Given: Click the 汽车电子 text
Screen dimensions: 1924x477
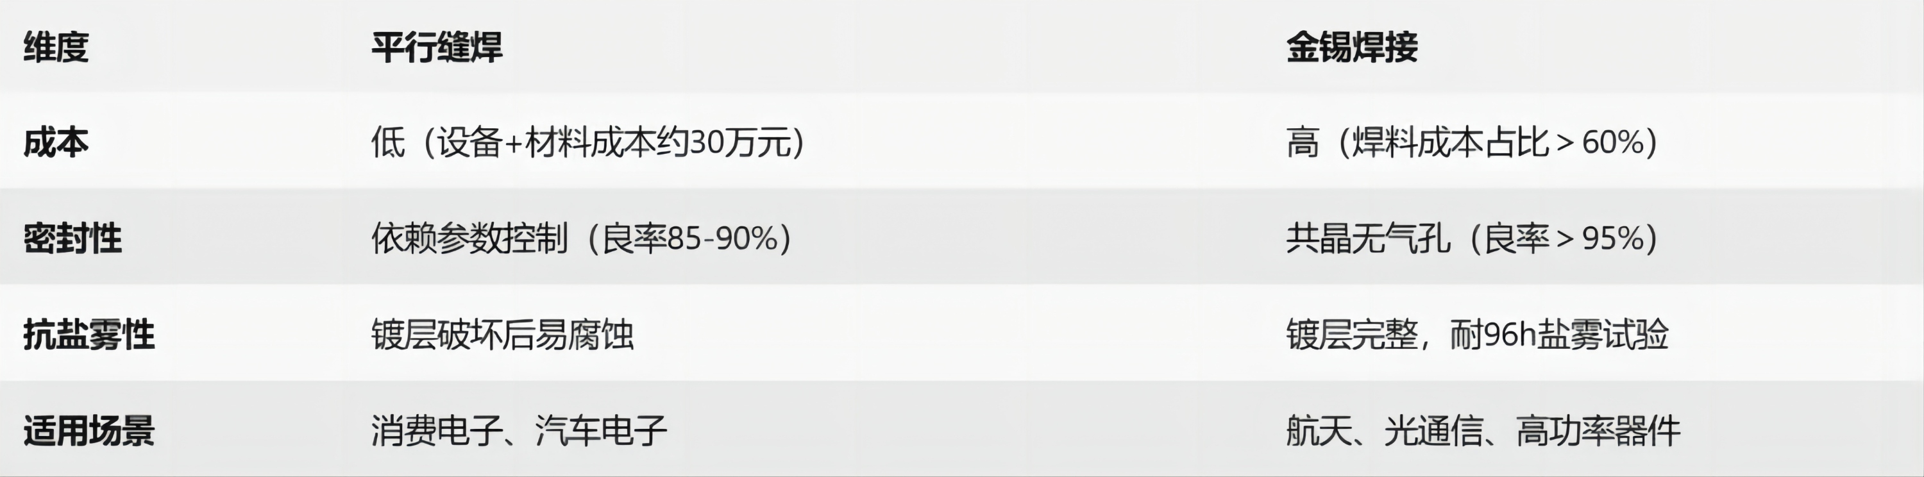Looking at the screenshot, I should point(602,431).
